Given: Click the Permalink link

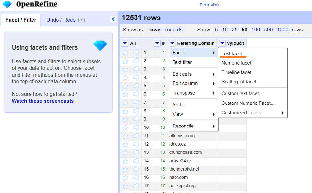Looking at the screenshot, I should pos(210,5).
